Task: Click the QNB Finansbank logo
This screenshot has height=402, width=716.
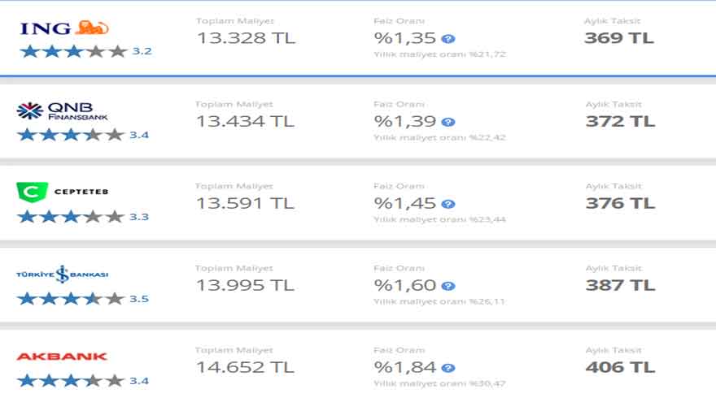Action: tap(62, 110)
